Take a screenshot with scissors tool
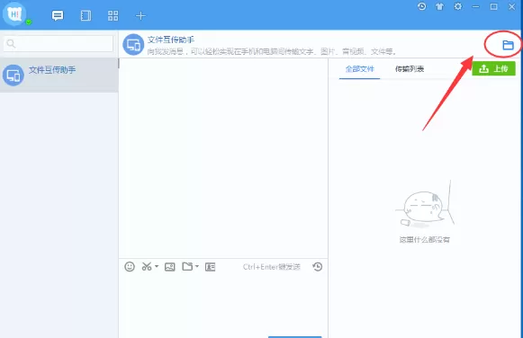 (x=147, y=266)
